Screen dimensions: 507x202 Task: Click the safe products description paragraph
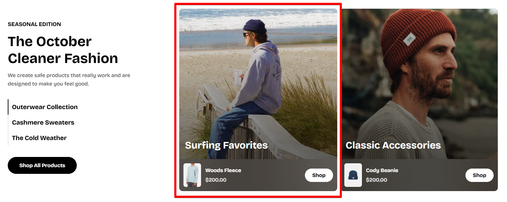69,80
